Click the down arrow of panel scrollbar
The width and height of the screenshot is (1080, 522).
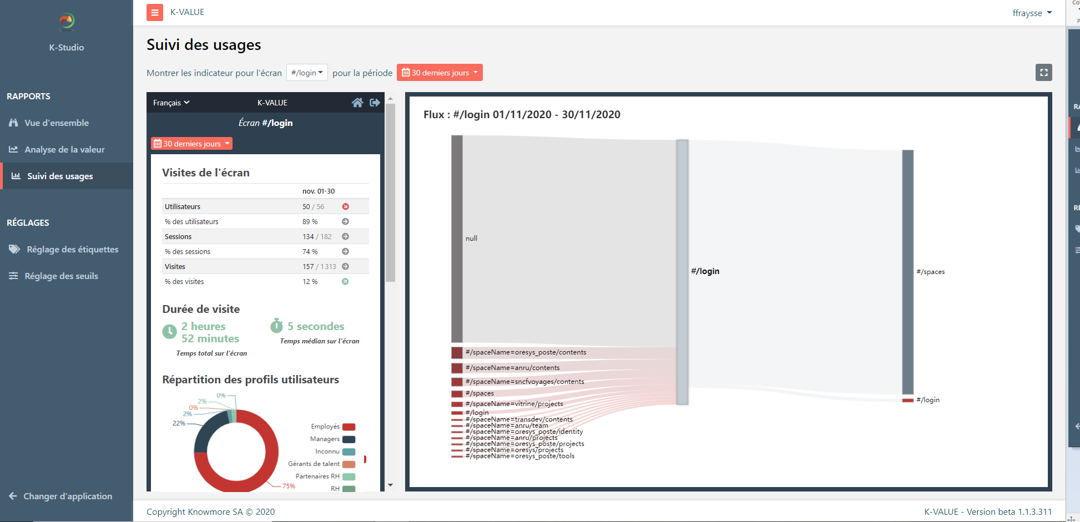390,485
